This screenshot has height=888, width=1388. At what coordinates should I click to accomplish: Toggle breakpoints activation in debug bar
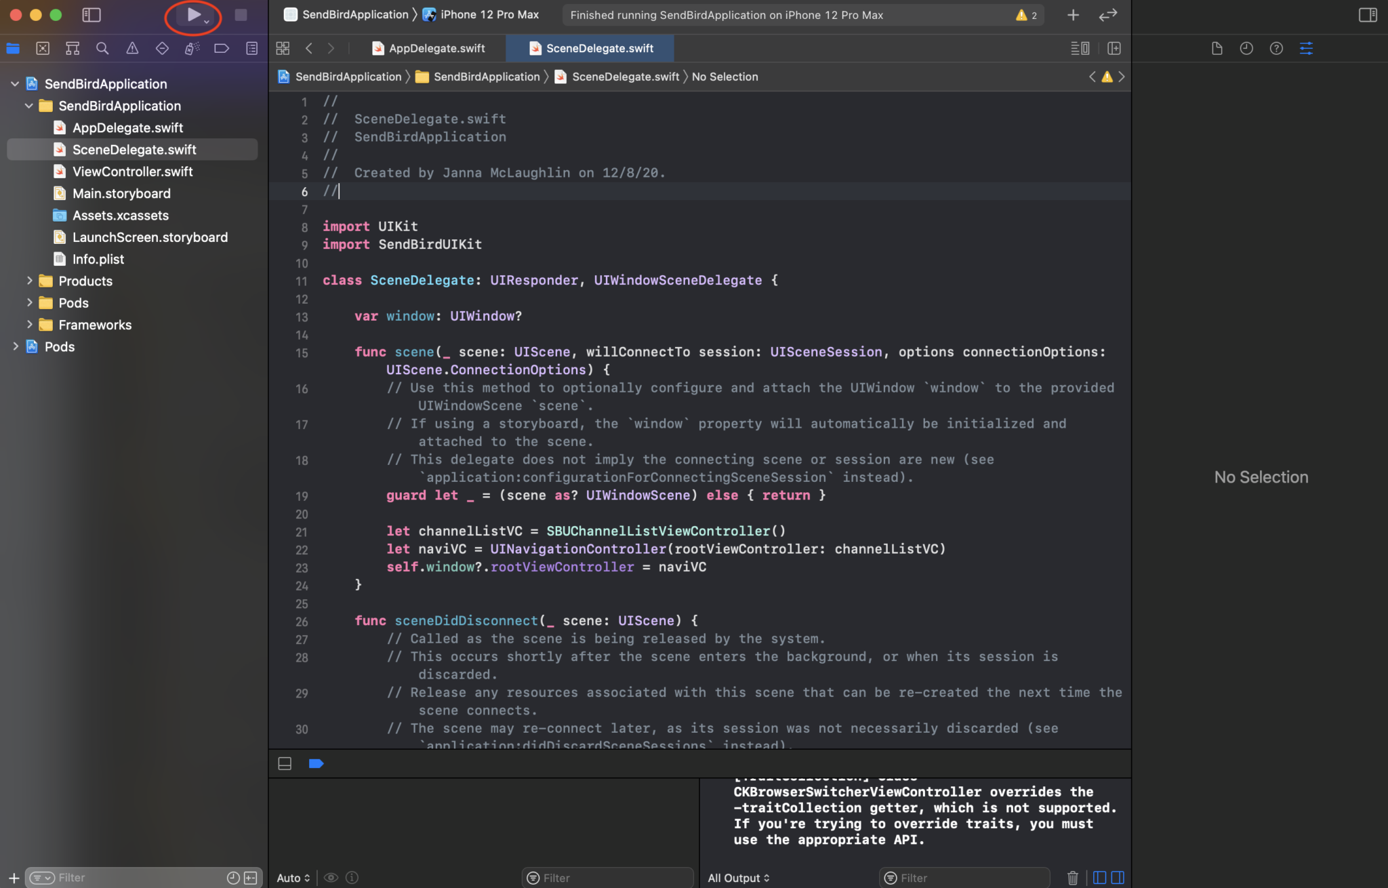point(316,763)
